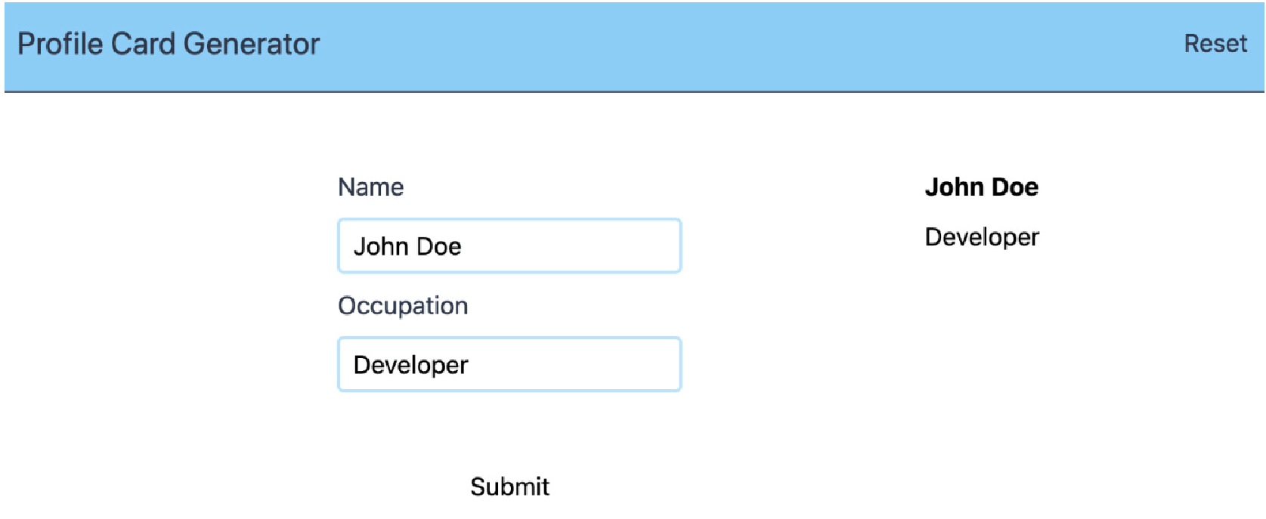The width and height of the screenshot is (1266, 519).
Task: Click the empty middle of the blue header bar
Action: [x=748, y=45]
